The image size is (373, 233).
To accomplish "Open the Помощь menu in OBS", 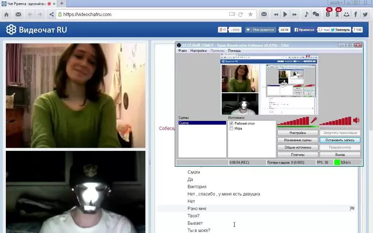I will click(x=234, y=51).
